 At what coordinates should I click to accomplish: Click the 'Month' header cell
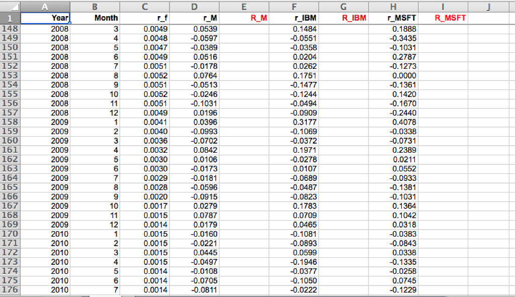[x=95, y=18]
